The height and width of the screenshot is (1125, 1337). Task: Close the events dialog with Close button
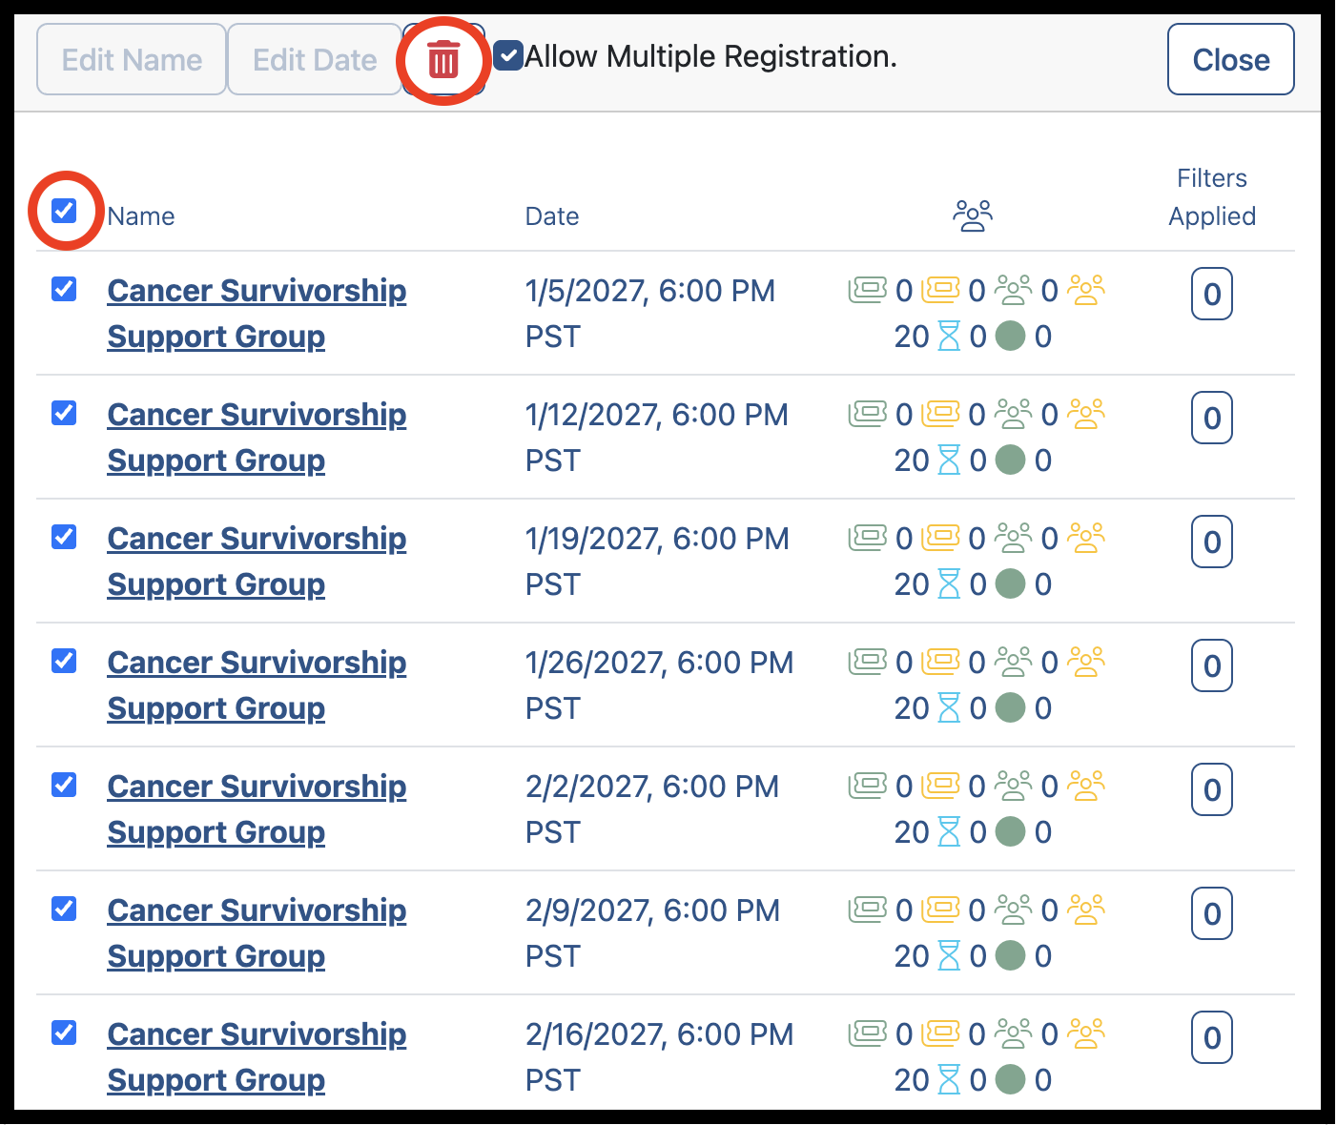(1231, 60)
